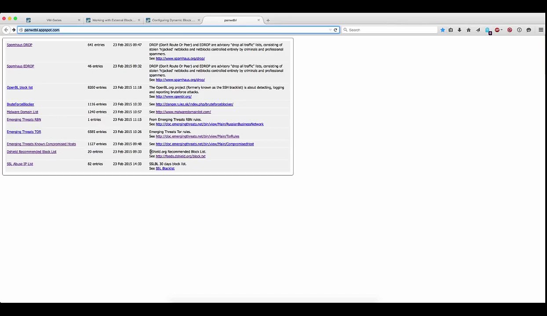Click the send/share paper plane icon
547x316 pixels.
pyautogui.click(x=478, y=30)
